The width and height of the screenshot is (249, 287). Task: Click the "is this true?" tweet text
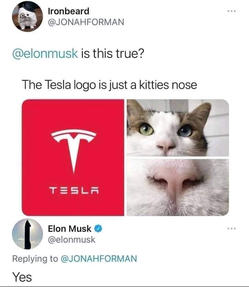[x=112, y=54]
